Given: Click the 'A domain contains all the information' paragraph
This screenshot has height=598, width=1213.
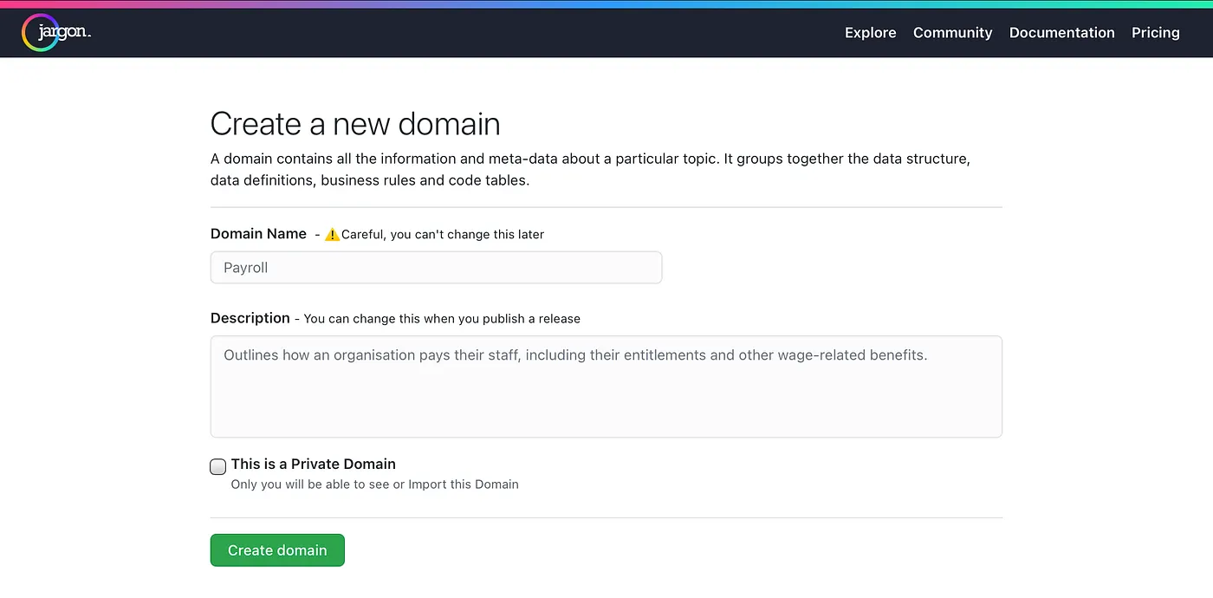Looking at the screenshot, I should pos(590,170).
